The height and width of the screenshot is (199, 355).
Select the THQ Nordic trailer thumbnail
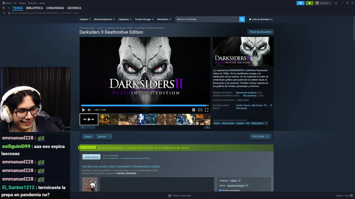coord(89,119)
